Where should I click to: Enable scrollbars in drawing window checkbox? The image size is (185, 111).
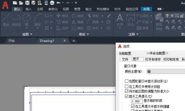tap(126, 81)
